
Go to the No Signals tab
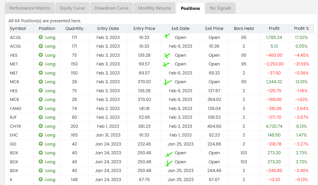[x=220, y=8]
